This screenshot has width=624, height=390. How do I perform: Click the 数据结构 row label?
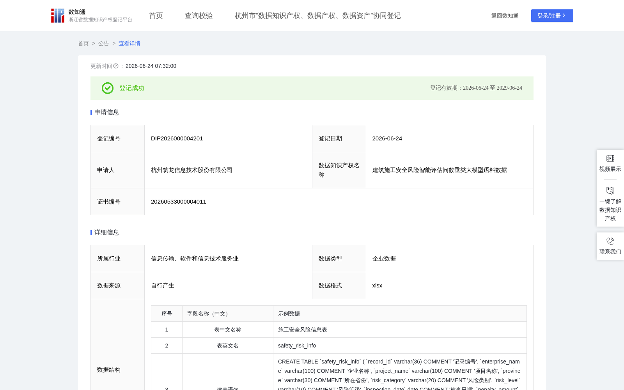[109, 370]
